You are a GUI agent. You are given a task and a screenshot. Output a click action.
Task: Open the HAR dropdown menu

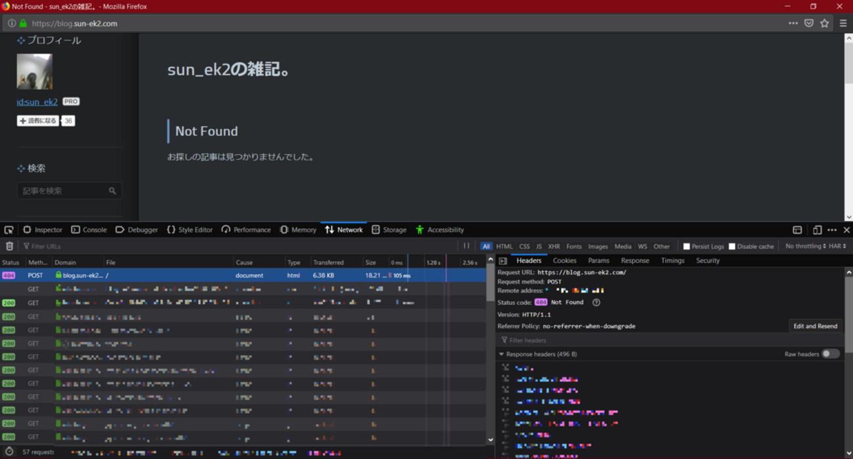837,247
